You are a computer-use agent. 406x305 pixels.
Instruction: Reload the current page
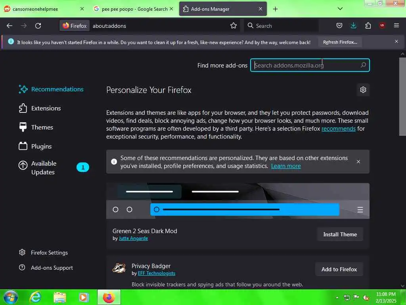[38, 26]
